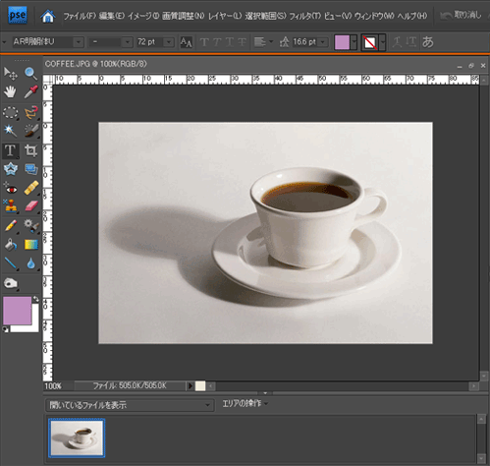Image resolution: width=490 pixels, height=466 pixels.
Task: Select the Gradient tool
Action: click(x=30, y=245)
